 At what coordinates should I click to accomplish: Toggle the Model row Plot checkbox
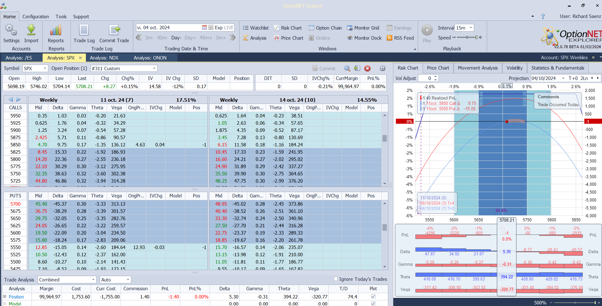[373, 303]
